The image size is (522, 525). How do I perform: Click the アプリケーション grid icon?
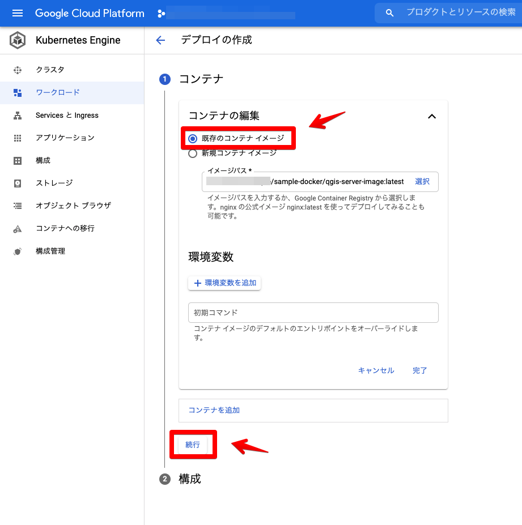click(x=18, y=138)
